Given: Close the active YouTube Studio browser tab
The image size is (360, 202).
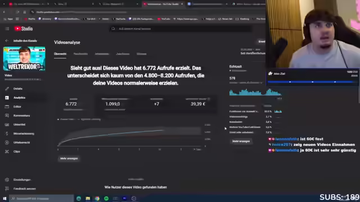Looking at the screenshot, I should [x=182, y=4].
